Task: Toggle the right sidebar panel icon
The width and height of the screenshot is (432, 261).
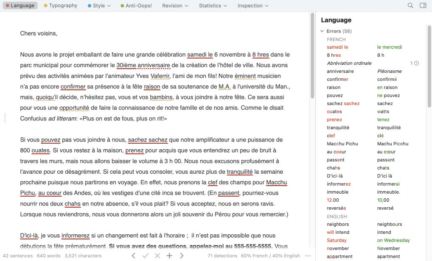Action: (x=423, y=6)
